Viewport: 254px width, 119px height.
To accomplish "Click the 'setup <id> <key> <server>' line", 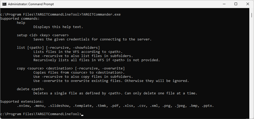I will (x=43, y=35).
